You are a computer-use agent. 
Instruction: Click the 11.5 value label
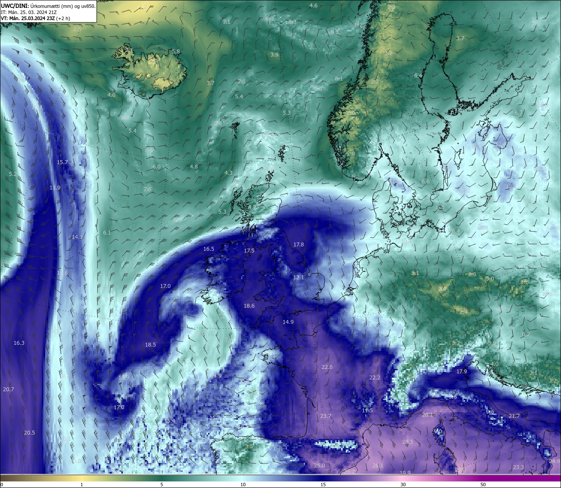click(367, 411)
